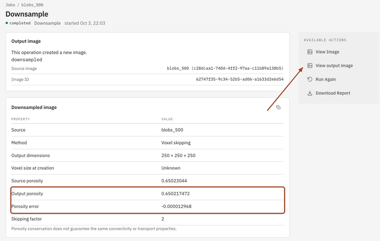Image resolution: width=380 pixels, height=241 pixels.
Task: Click the Output porosity value 0.650217472
Action: 175,194
